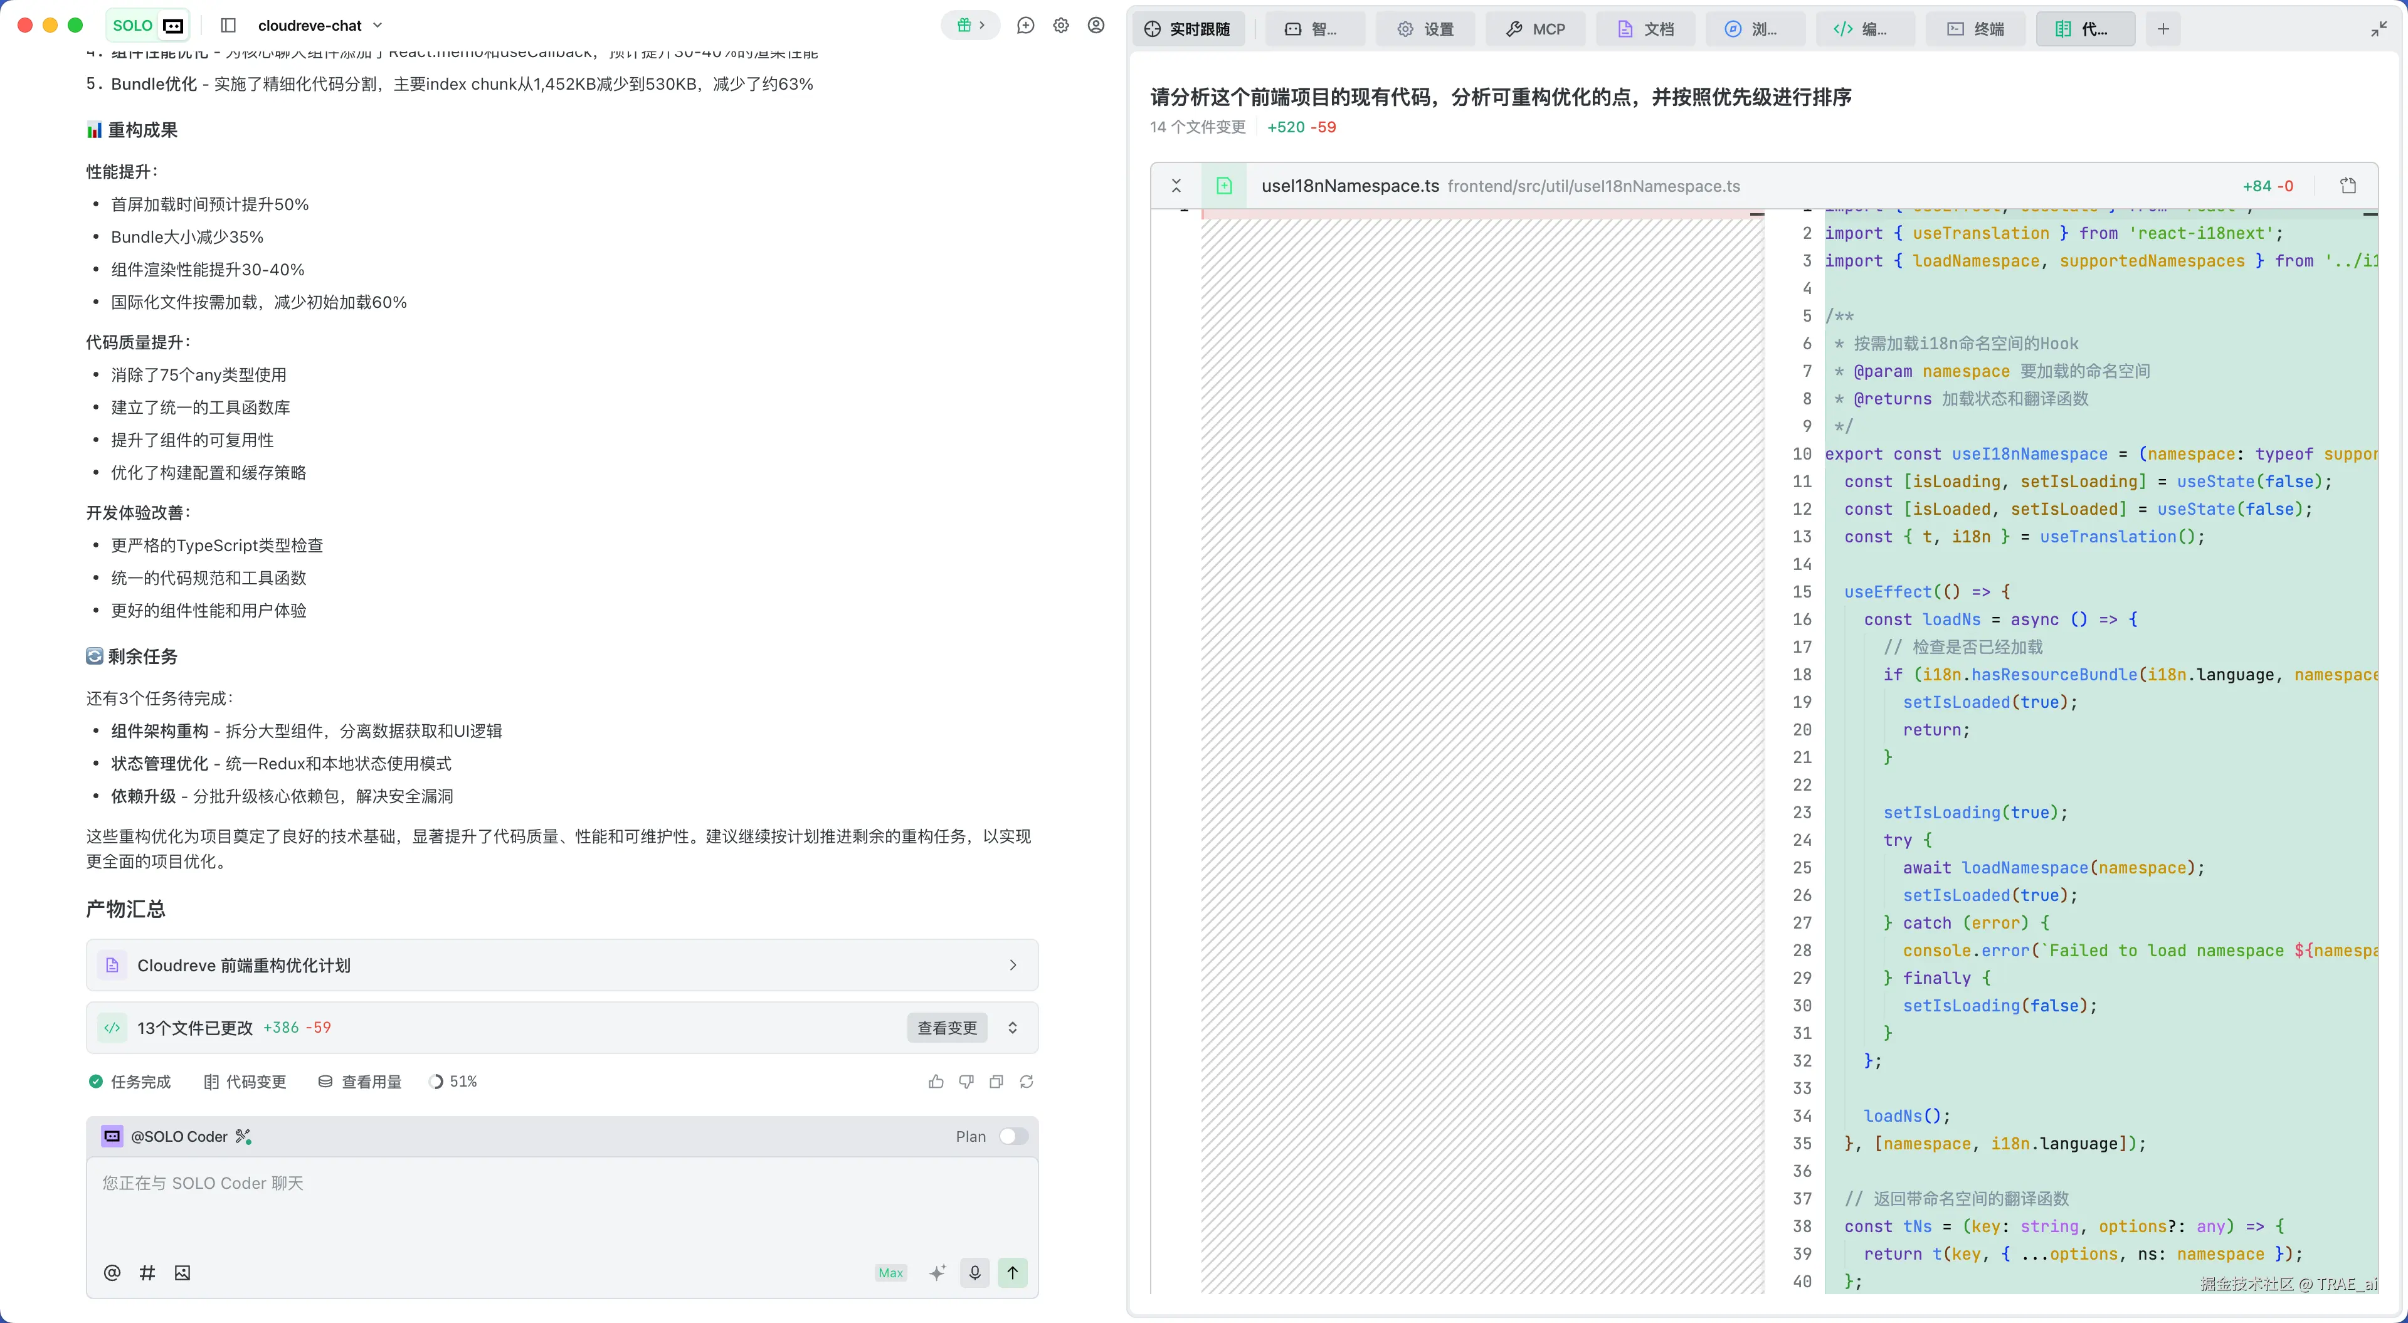This screenshot has width=2408, height=1323.
Task: Toggle the SOLO mode button
Action: tap(148, 25)
